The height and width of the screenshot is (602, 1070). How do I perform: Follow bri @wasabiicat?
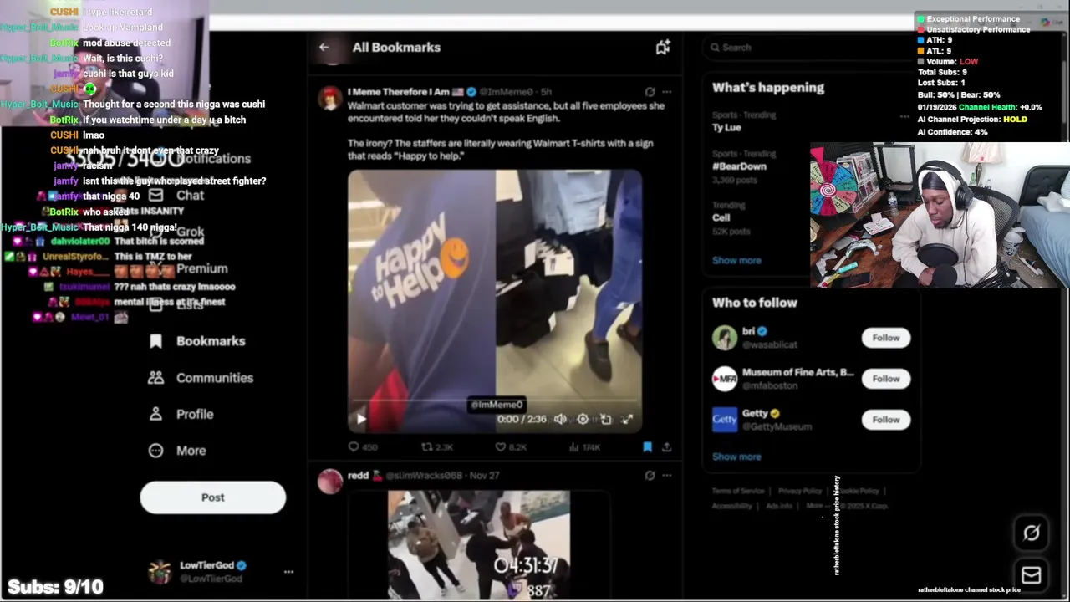coord(886,338)
